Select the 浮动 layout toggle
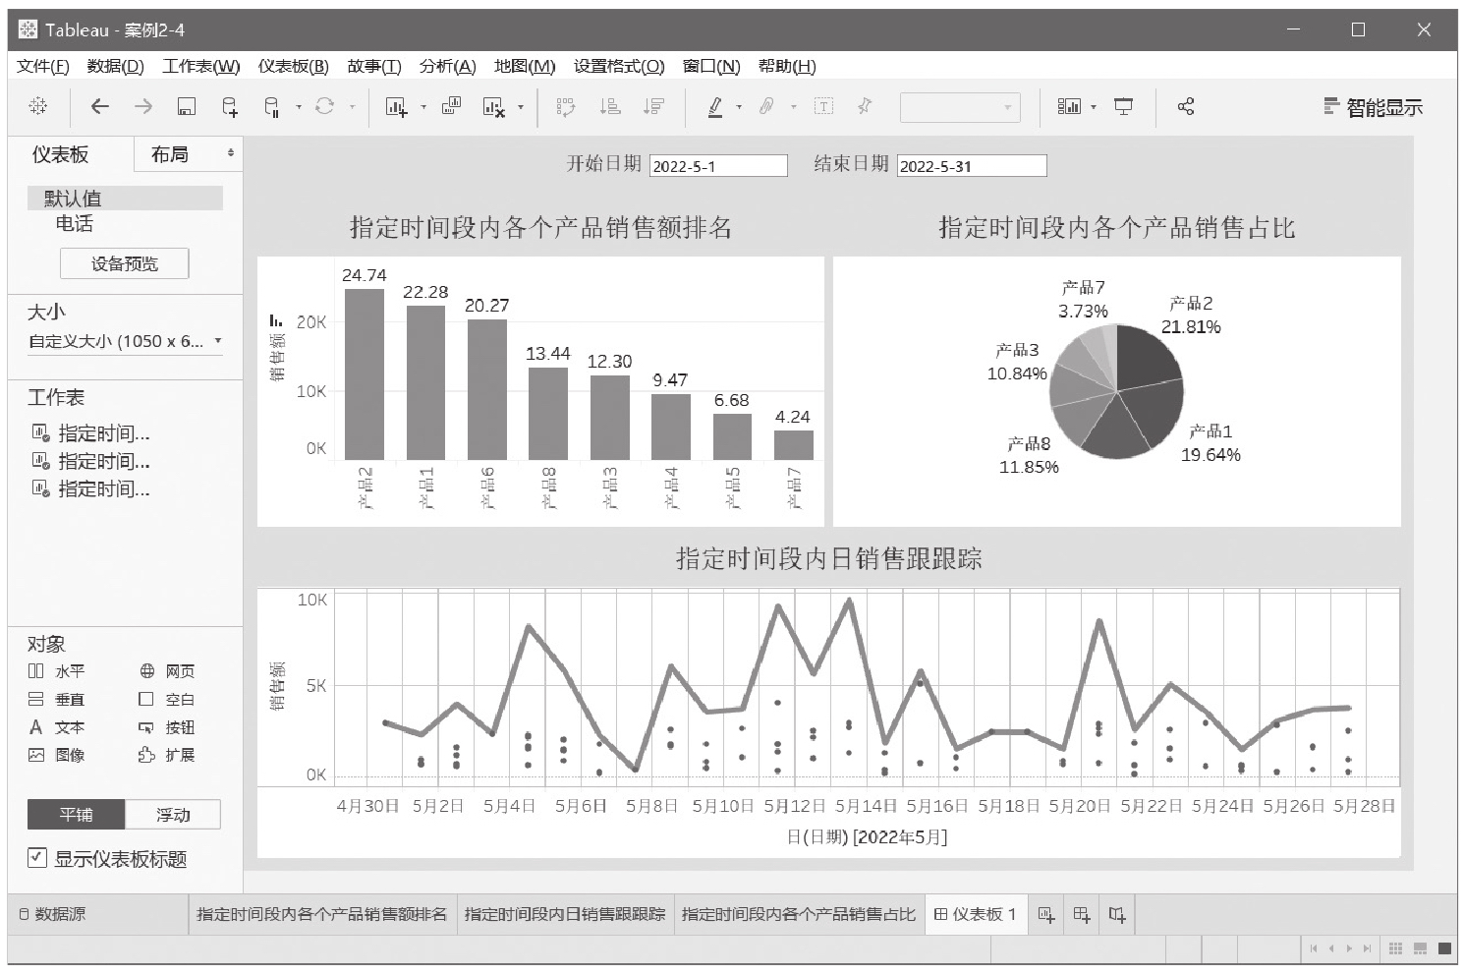This screenshot has height=975, width=1464. point(173,815)
